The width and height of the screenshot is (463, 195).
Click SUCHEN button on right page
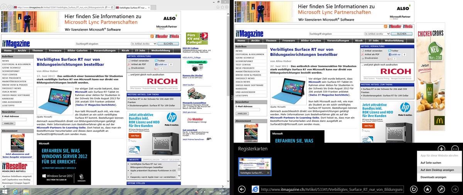pyautogui.click(x=402, y=34)
